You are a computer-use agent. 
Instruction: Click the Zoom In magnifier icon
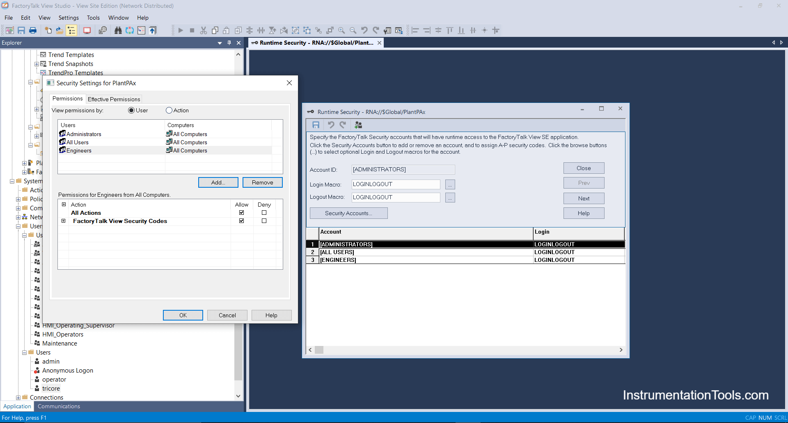tap(341, 30)
